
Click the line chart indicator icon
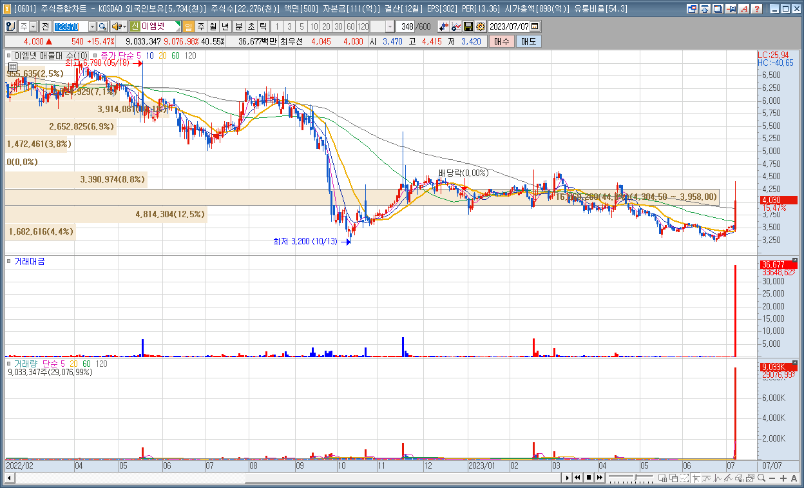tap(456, 26)
